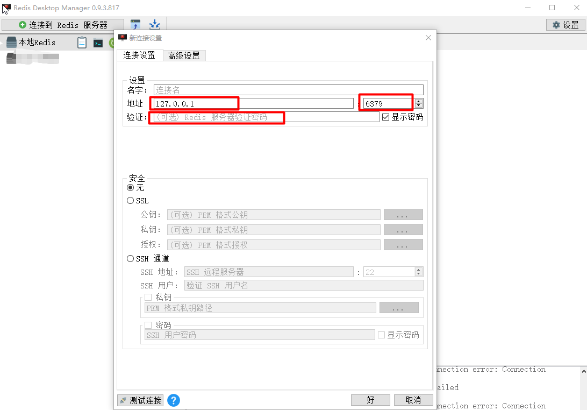
Task: Browse for a 私钥 PEM file
Action: click(403, 230)
